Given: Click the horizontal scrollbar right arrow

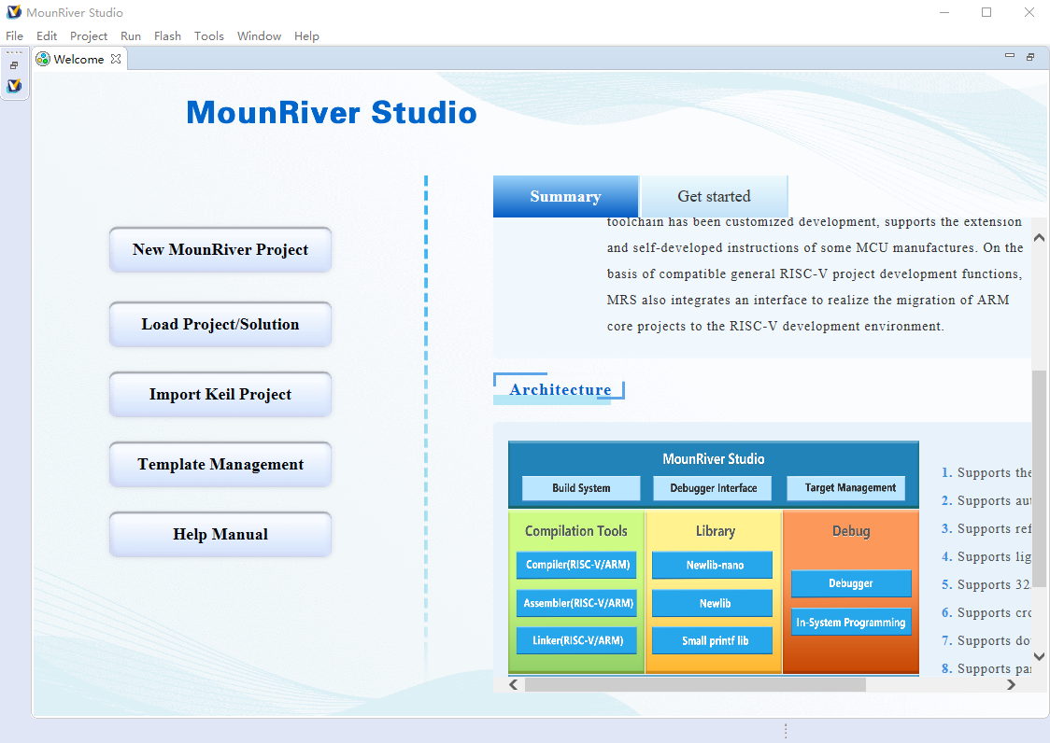Looking at the screenshot, I should click(1011, 685).
